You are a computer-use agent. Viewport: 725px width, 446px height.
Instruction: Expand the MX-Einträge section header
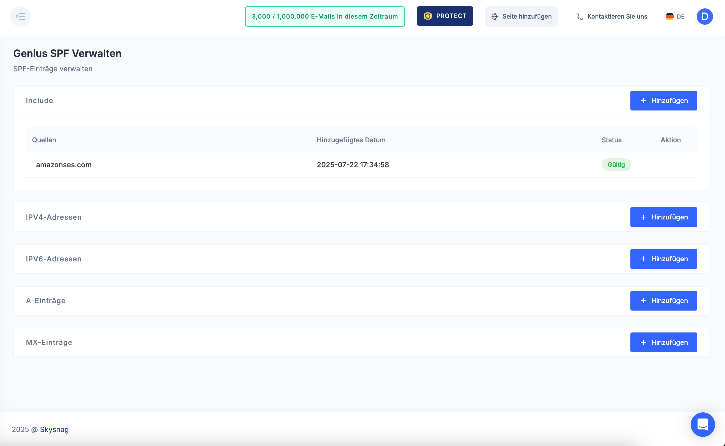click(49, 342)
